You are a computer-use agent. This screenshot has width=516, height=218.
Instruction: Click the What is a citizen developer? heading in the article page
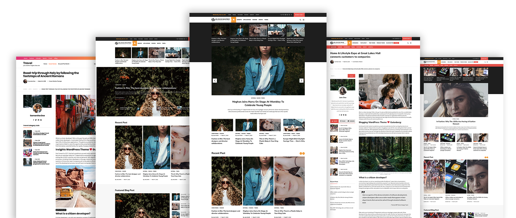point(373,178)
